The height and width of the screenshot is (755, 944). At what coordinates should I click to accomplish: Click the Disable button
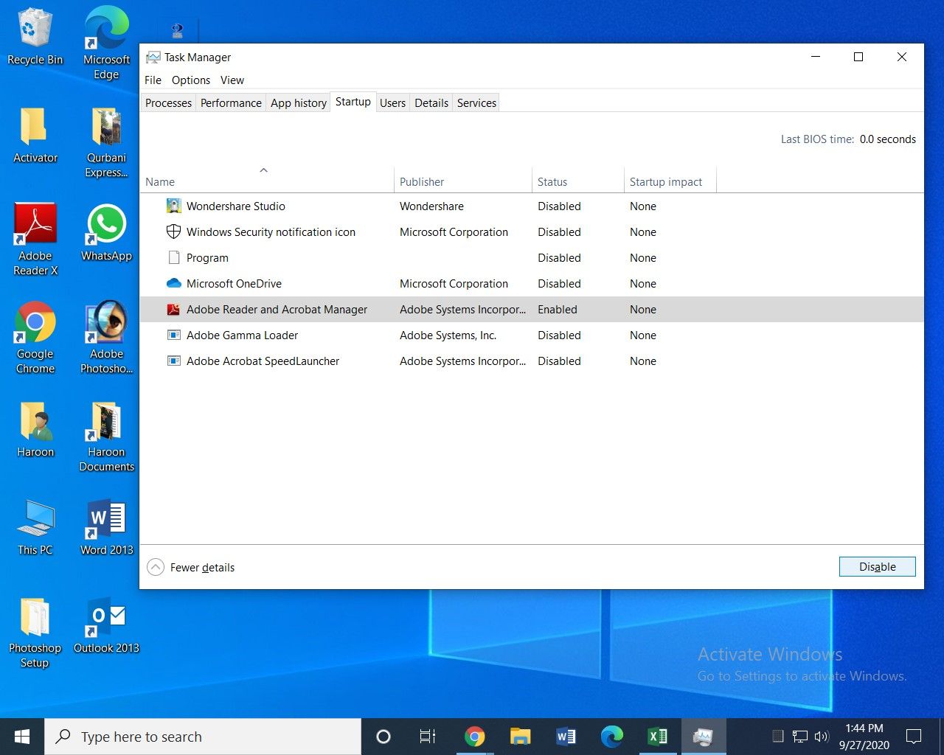coord(878,566)
